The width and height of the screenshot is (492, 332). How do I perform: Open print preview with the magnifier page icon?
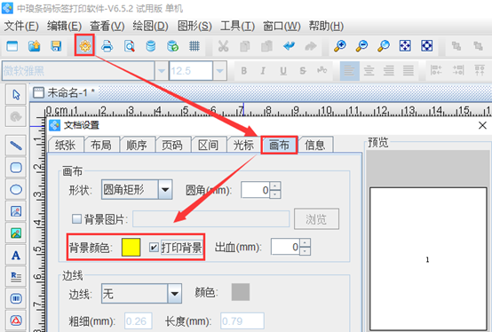tap(130, 46)
